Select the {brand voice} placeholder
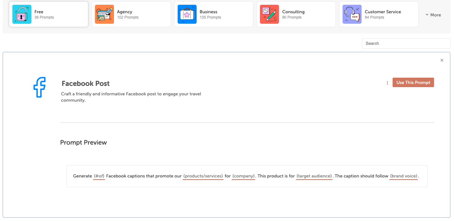The image size is (454, 221). pos(404,176)
